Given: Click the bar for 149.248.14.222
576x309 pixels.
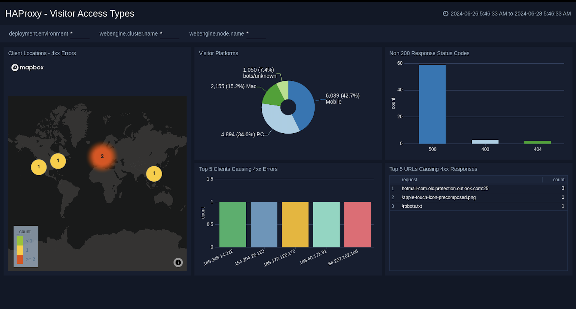Looking at the screenshot, I should click(233, 225).
